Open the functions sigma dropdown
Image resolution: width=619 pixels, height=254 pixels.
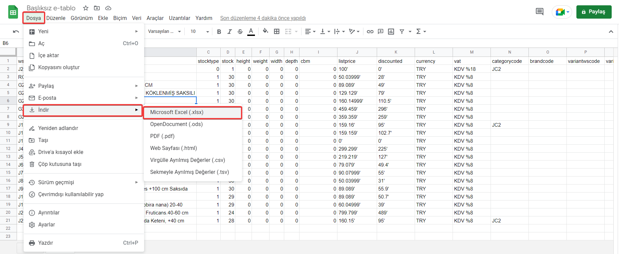[421, 32]
